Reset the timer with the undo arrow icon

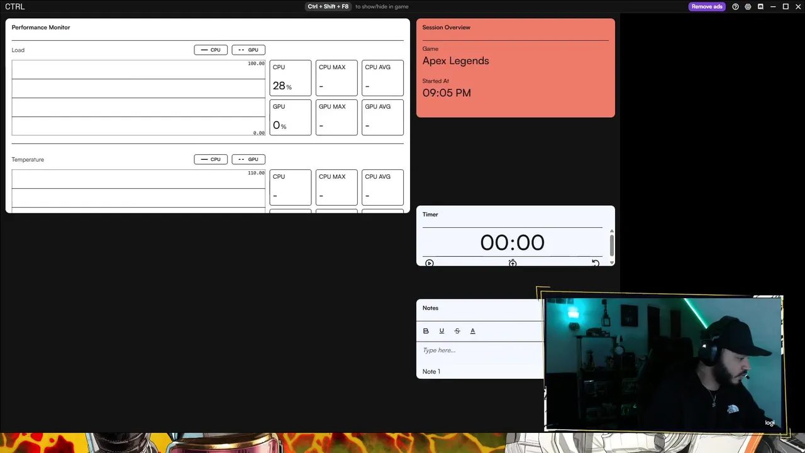595,263
